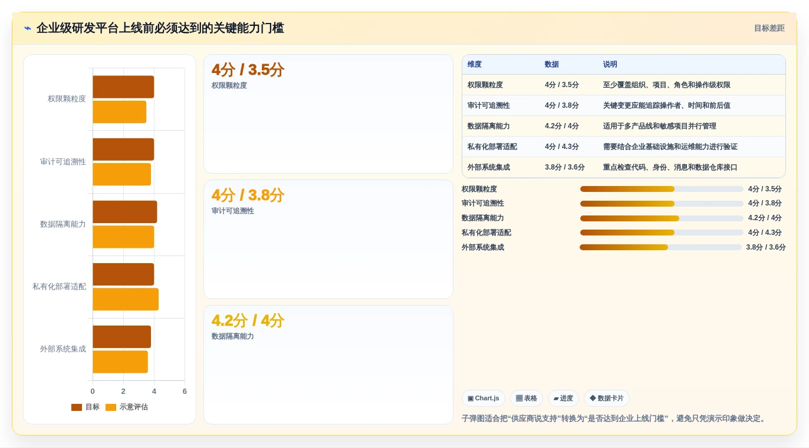Click the 审计可追溯性 target bar in chart
The width and height of the screenshot is (809, 448).
[123, 150]
